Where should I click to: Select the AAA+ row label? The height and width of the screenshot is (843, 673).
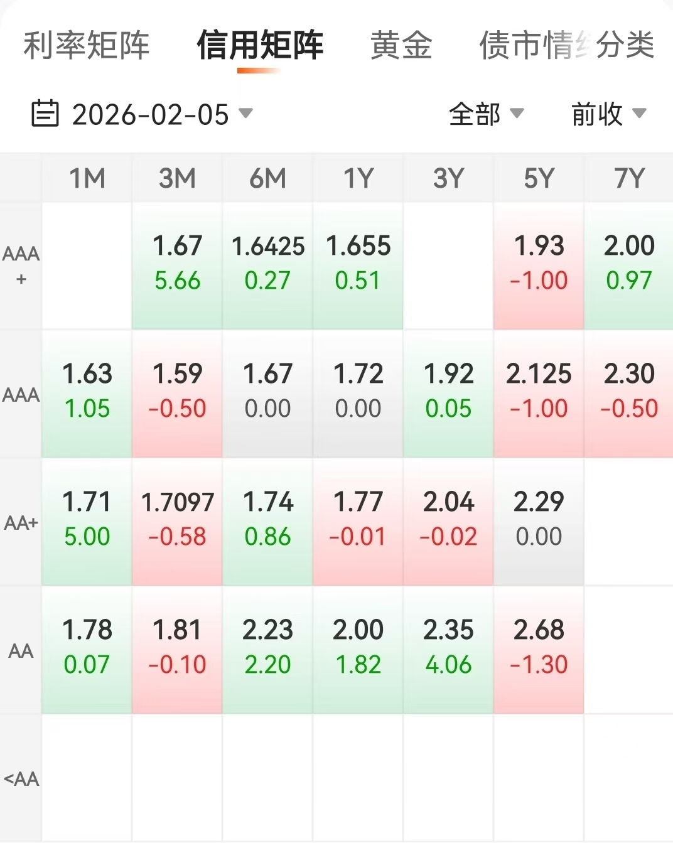point(21,265)
